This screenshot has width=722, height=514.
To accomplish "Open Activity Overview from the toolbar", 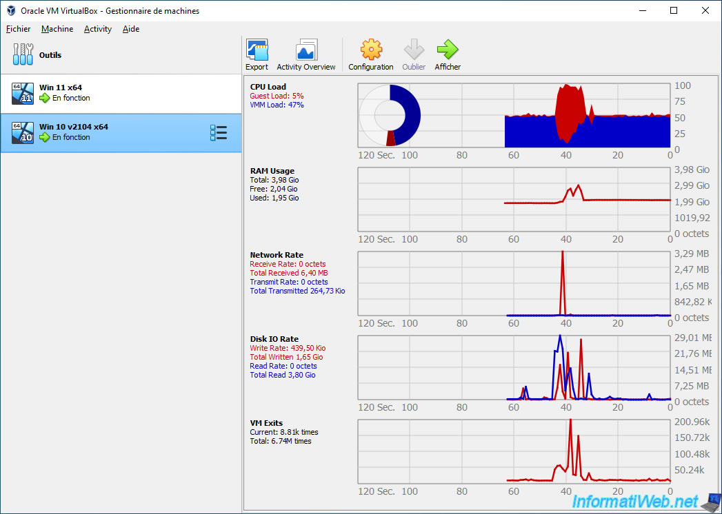I will tap(305, 50).
